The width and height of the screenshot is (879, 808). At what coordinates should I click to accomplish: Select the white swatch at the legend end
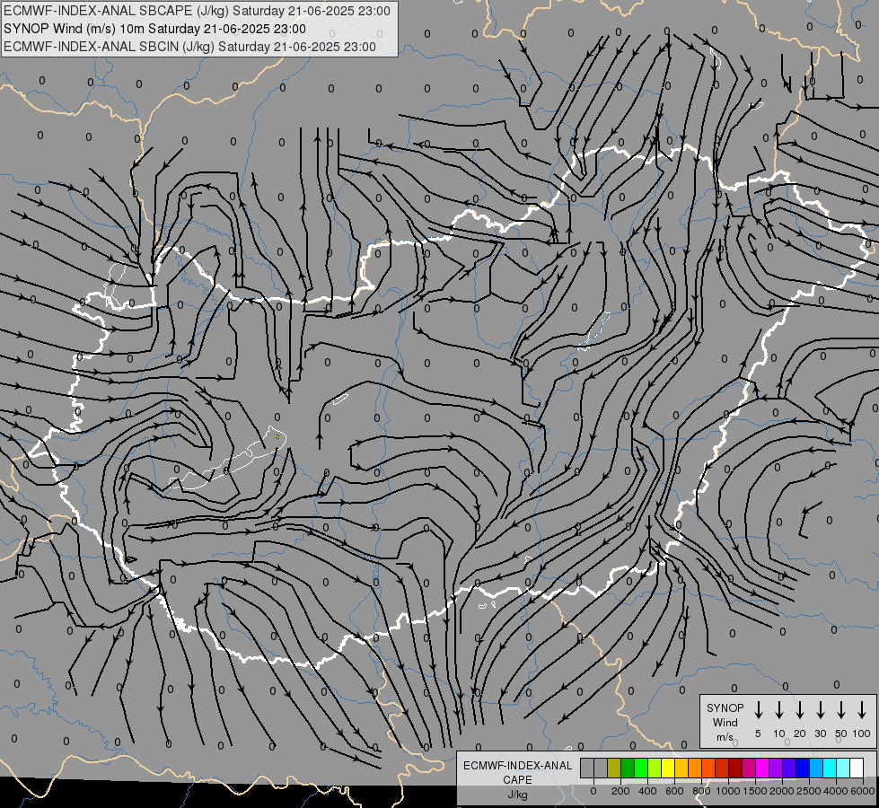point(856,768)
